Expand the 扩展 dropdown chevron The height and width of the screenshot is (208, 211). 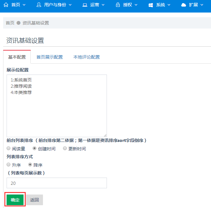coord(202,5)
